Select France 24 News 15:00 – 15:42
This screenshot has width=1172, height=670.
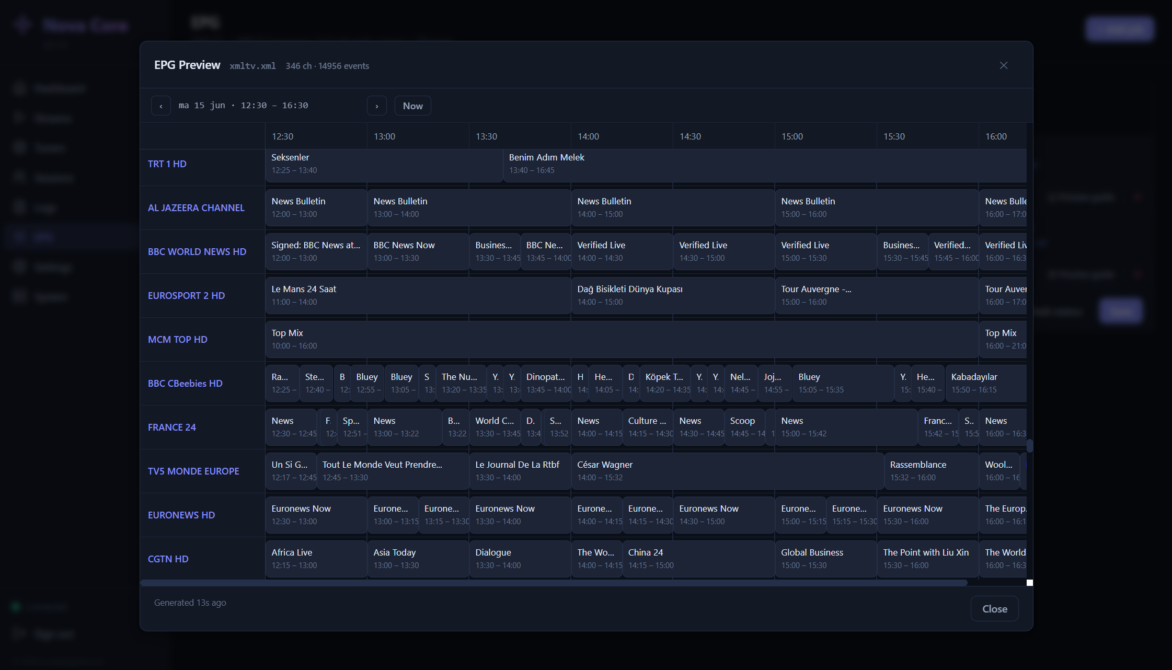[846, 427]
